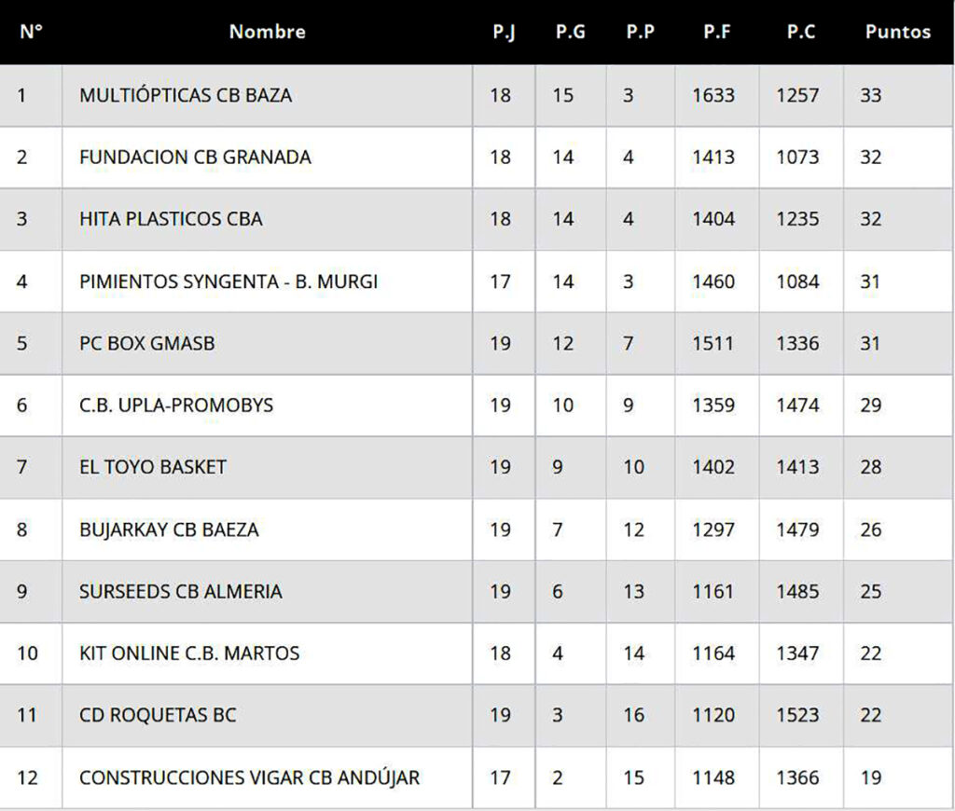Click HITA PLASTICOS CBA team name
Image resolution: width=955 pixels, height=811 pixels.
point(171,219)
